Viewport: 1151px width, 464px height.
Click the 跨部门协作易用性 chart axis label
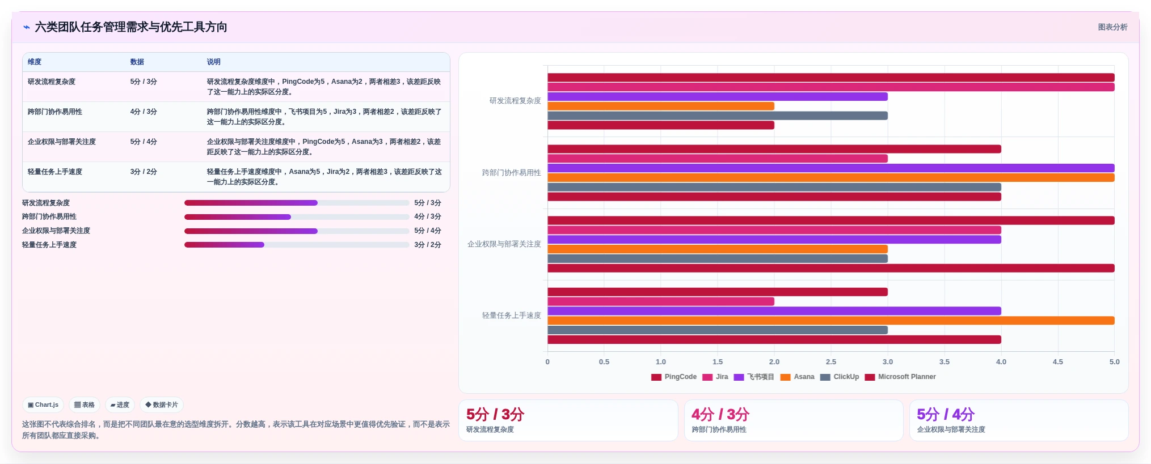(x=512, y=173)
